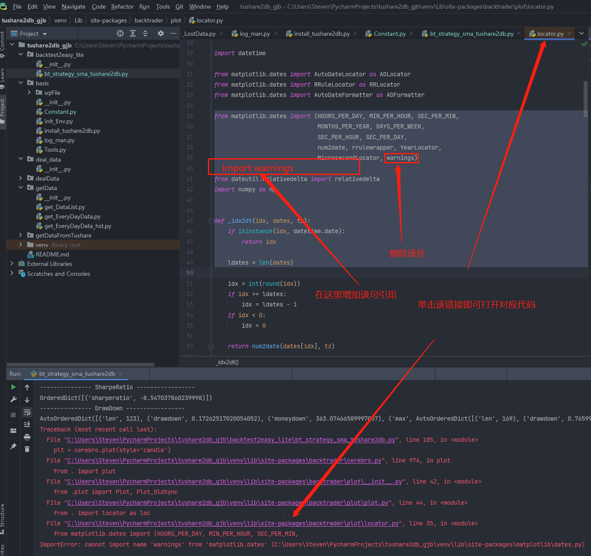Rerun the script with the green Run arrow
Screen dimensions: 591x556
click(13, 387)
